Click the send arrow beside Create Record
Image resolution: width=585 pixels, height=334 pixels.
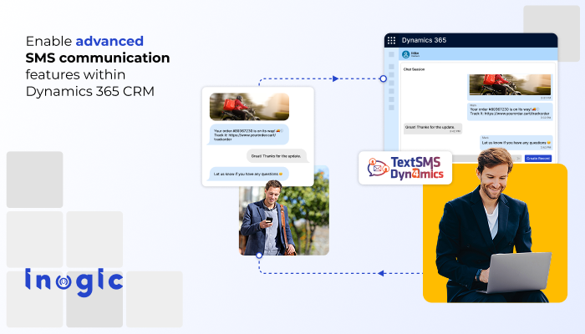tap(518, 159)
